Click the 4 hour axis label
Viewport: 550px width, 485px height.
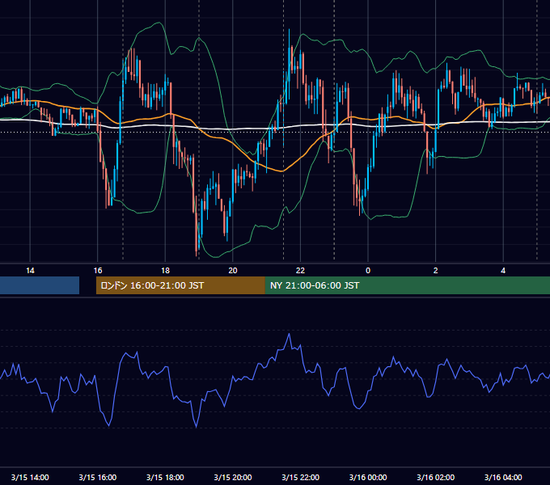coord(503,271)
